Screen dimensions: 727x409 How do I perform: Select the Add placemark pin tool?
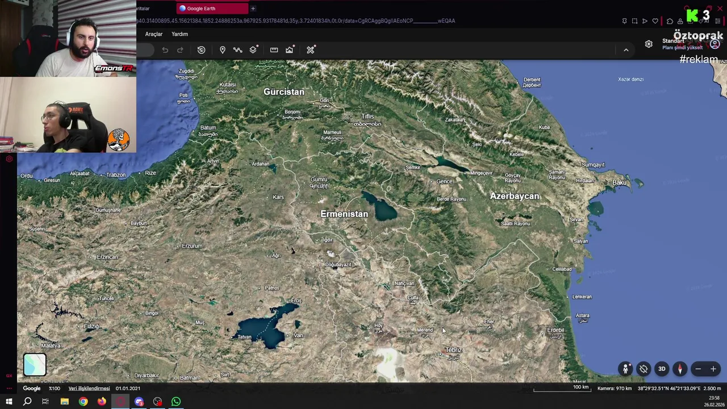(223, 50)
